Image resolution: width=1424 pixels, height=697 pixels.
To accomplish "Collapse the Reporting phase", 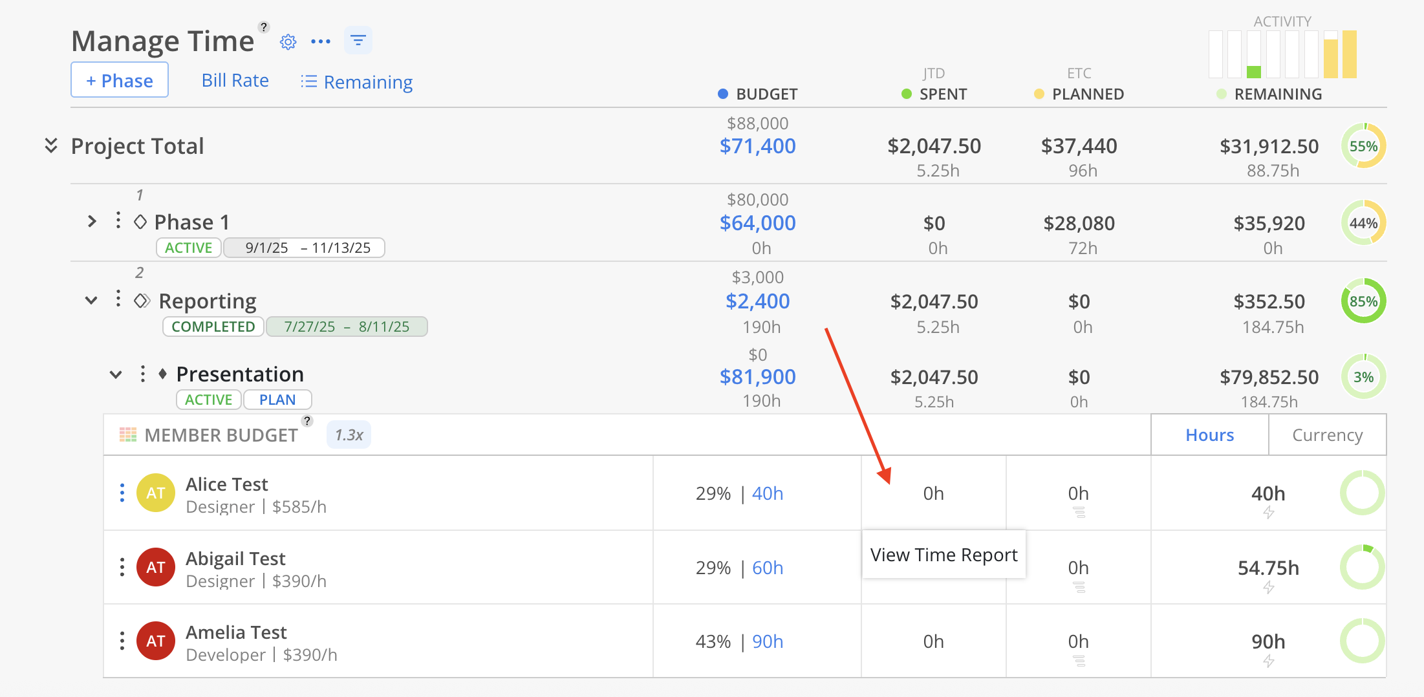I will point(91,300).
